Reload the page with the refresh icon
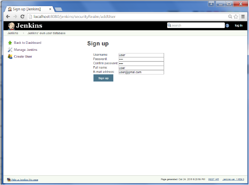Viewport: 249px width, 185px height. (x=22, y=17)
